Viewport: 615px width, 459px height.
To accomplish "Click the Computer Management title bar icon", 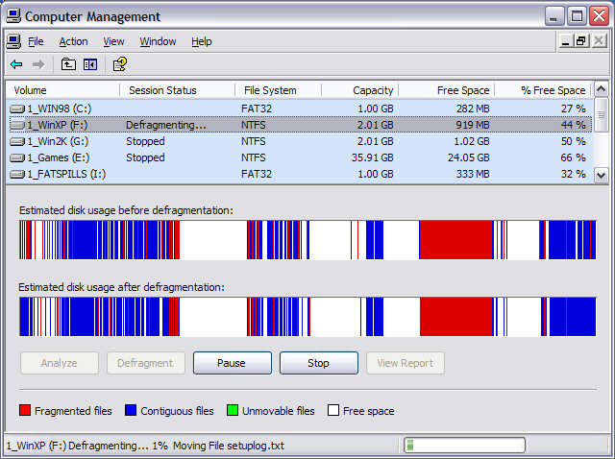I will tap(13, 16).
